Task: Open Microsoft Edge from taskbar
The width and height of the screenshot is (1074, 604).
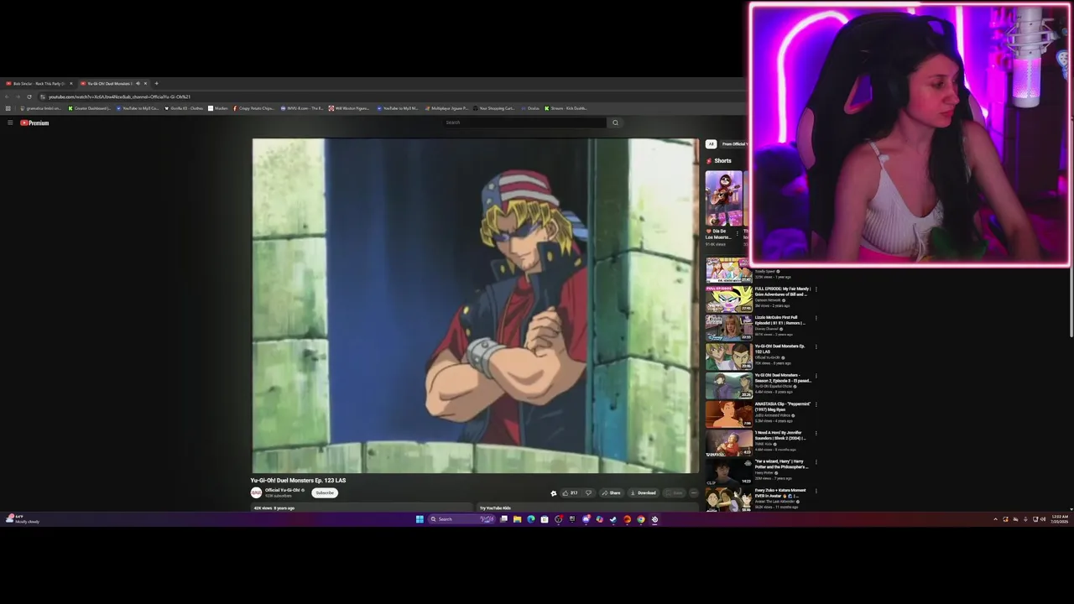Action: click(531, 519)
